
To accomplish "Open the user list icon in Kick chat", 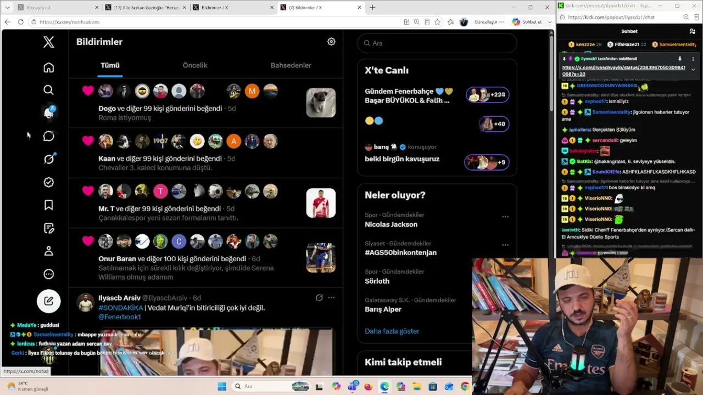I will (x=693, y=31).
